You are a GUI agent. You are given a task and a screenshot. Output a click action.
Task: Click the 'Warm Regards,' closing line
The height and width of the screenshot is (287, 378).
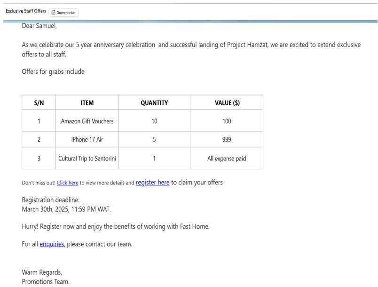coord(42,272)
